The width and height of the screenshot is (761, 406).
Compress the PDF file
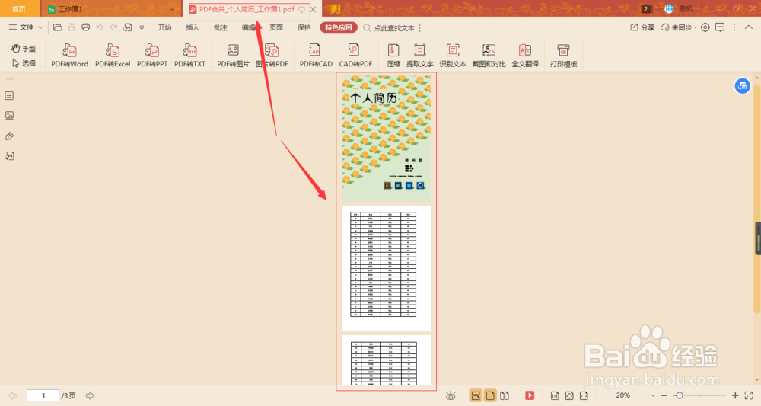(x=393, y=56)
